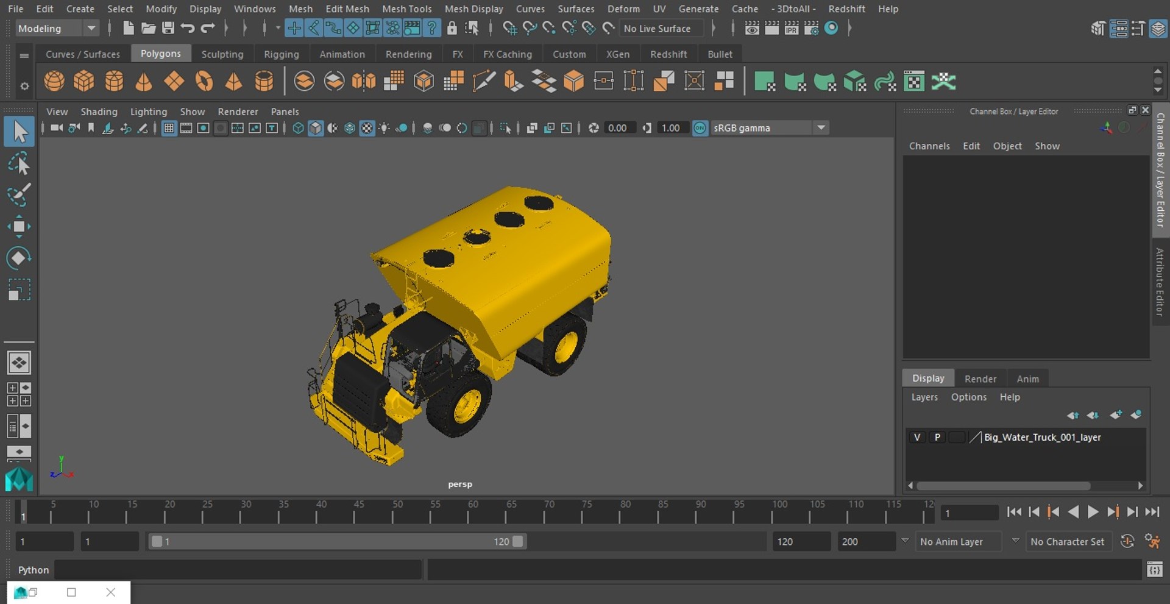Switch to the Rigging shelf tab
The width and height of the screenshot is (1170, 604).
coord(282,54)
